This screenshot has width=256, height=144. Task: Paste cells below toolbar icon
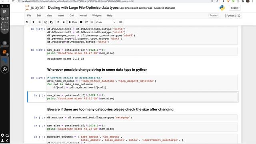point(51,22)
